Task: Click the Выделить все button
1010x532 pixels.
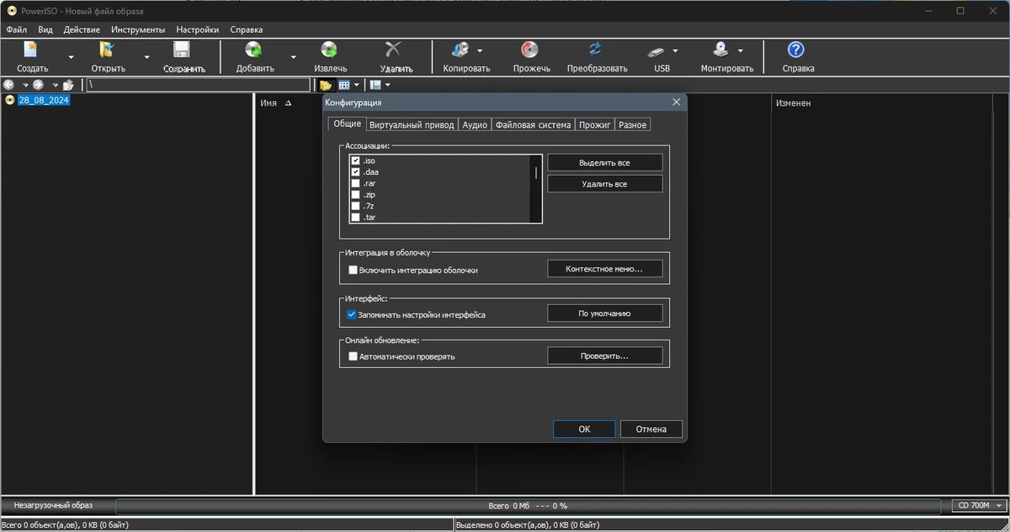Action: point(604,162)
